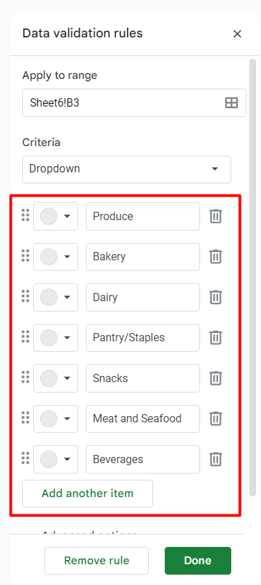Close the Data validation rules panel
The width and height of the screenshot is (261, 585).
[x=237, y=34]
